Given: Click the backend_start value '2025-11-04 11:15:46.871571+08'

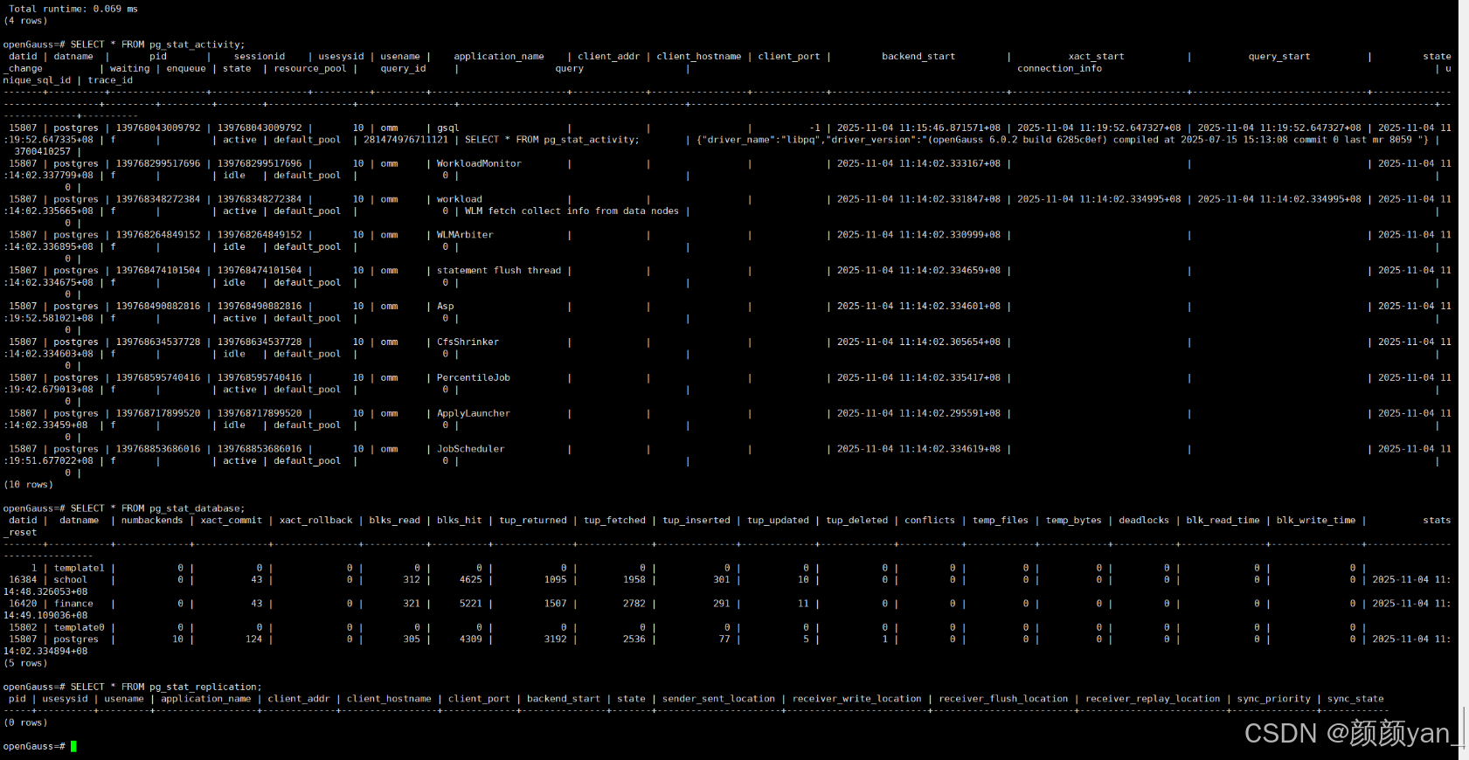Looking at the screenshot, I should coord(918,128).
